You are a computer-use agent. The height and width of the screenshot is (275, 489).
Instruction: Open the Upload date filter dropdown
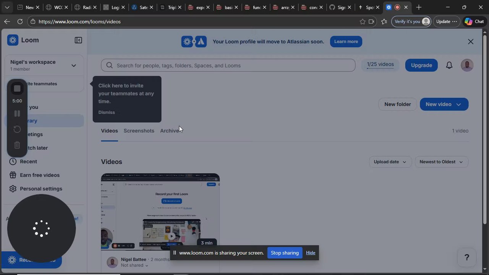pos(390,162)
